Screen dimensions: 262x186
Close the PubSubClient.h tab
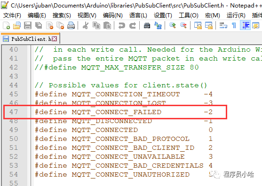54,39
